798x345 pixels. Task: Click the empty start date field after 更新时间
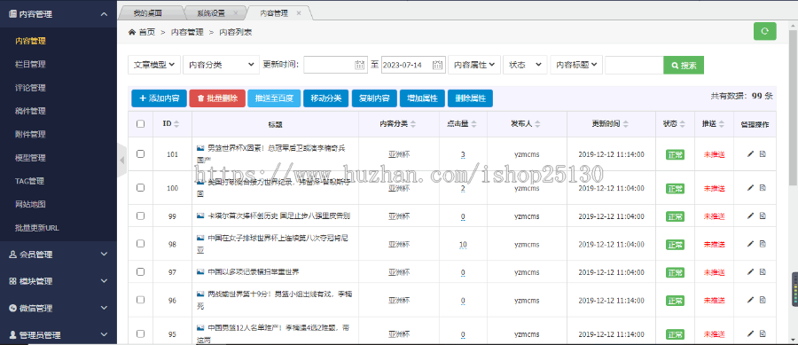(x=335, y=65)
